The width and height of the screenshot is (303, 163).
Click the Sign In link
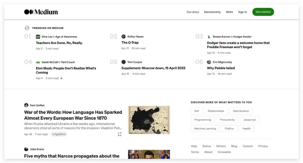click(x=242, y=12)
